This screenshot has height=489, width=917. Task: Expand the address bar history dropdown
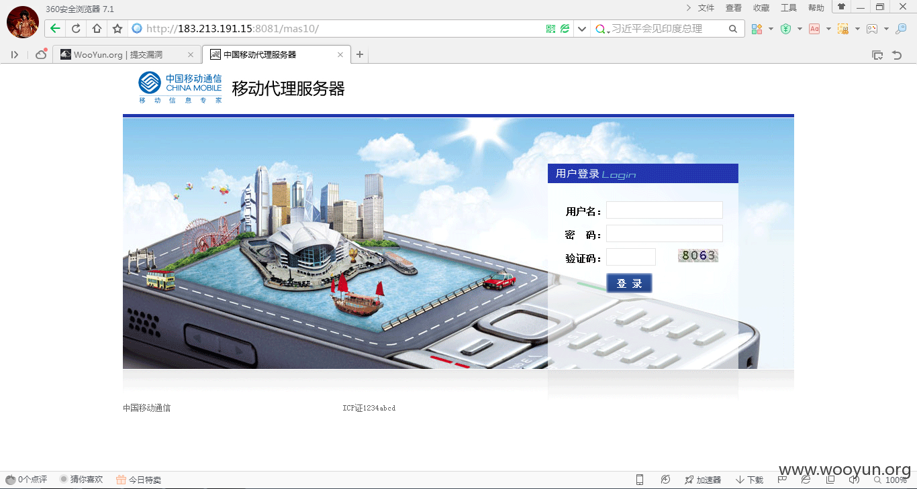point(581,29)
